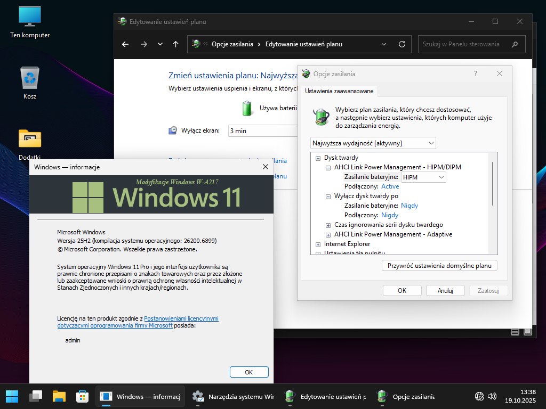
Task: Open the power plan selection dropdown
Action: pyautogui.click(x=373, y=143)
